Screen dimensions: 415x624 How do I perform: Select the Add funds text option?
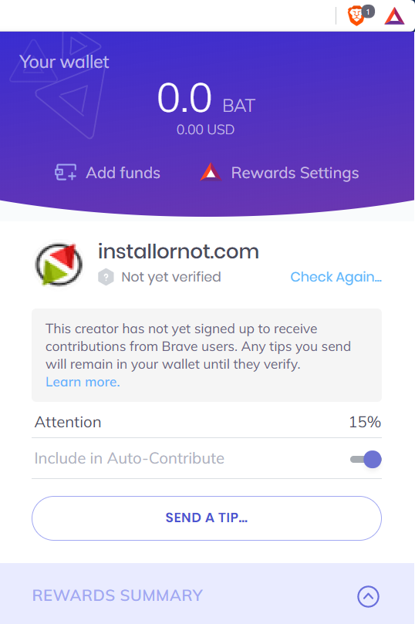123,173
